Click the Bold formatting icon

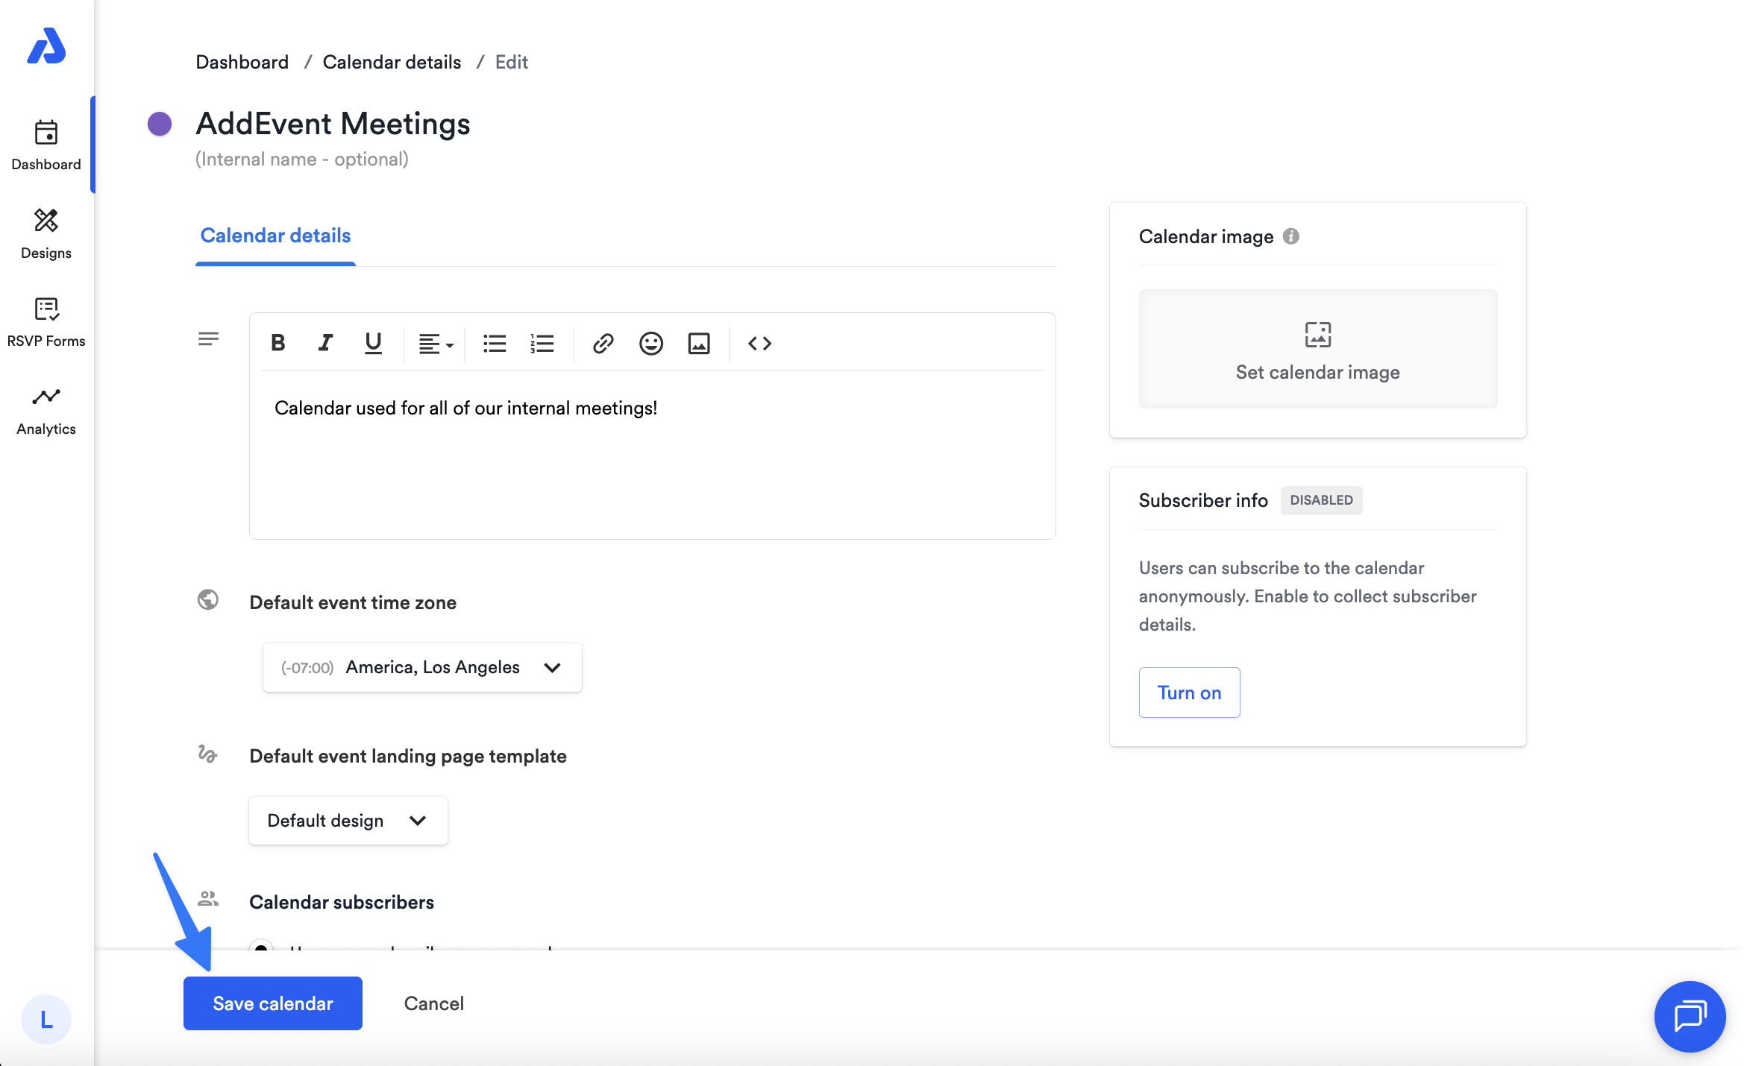(x=278, y=343)
